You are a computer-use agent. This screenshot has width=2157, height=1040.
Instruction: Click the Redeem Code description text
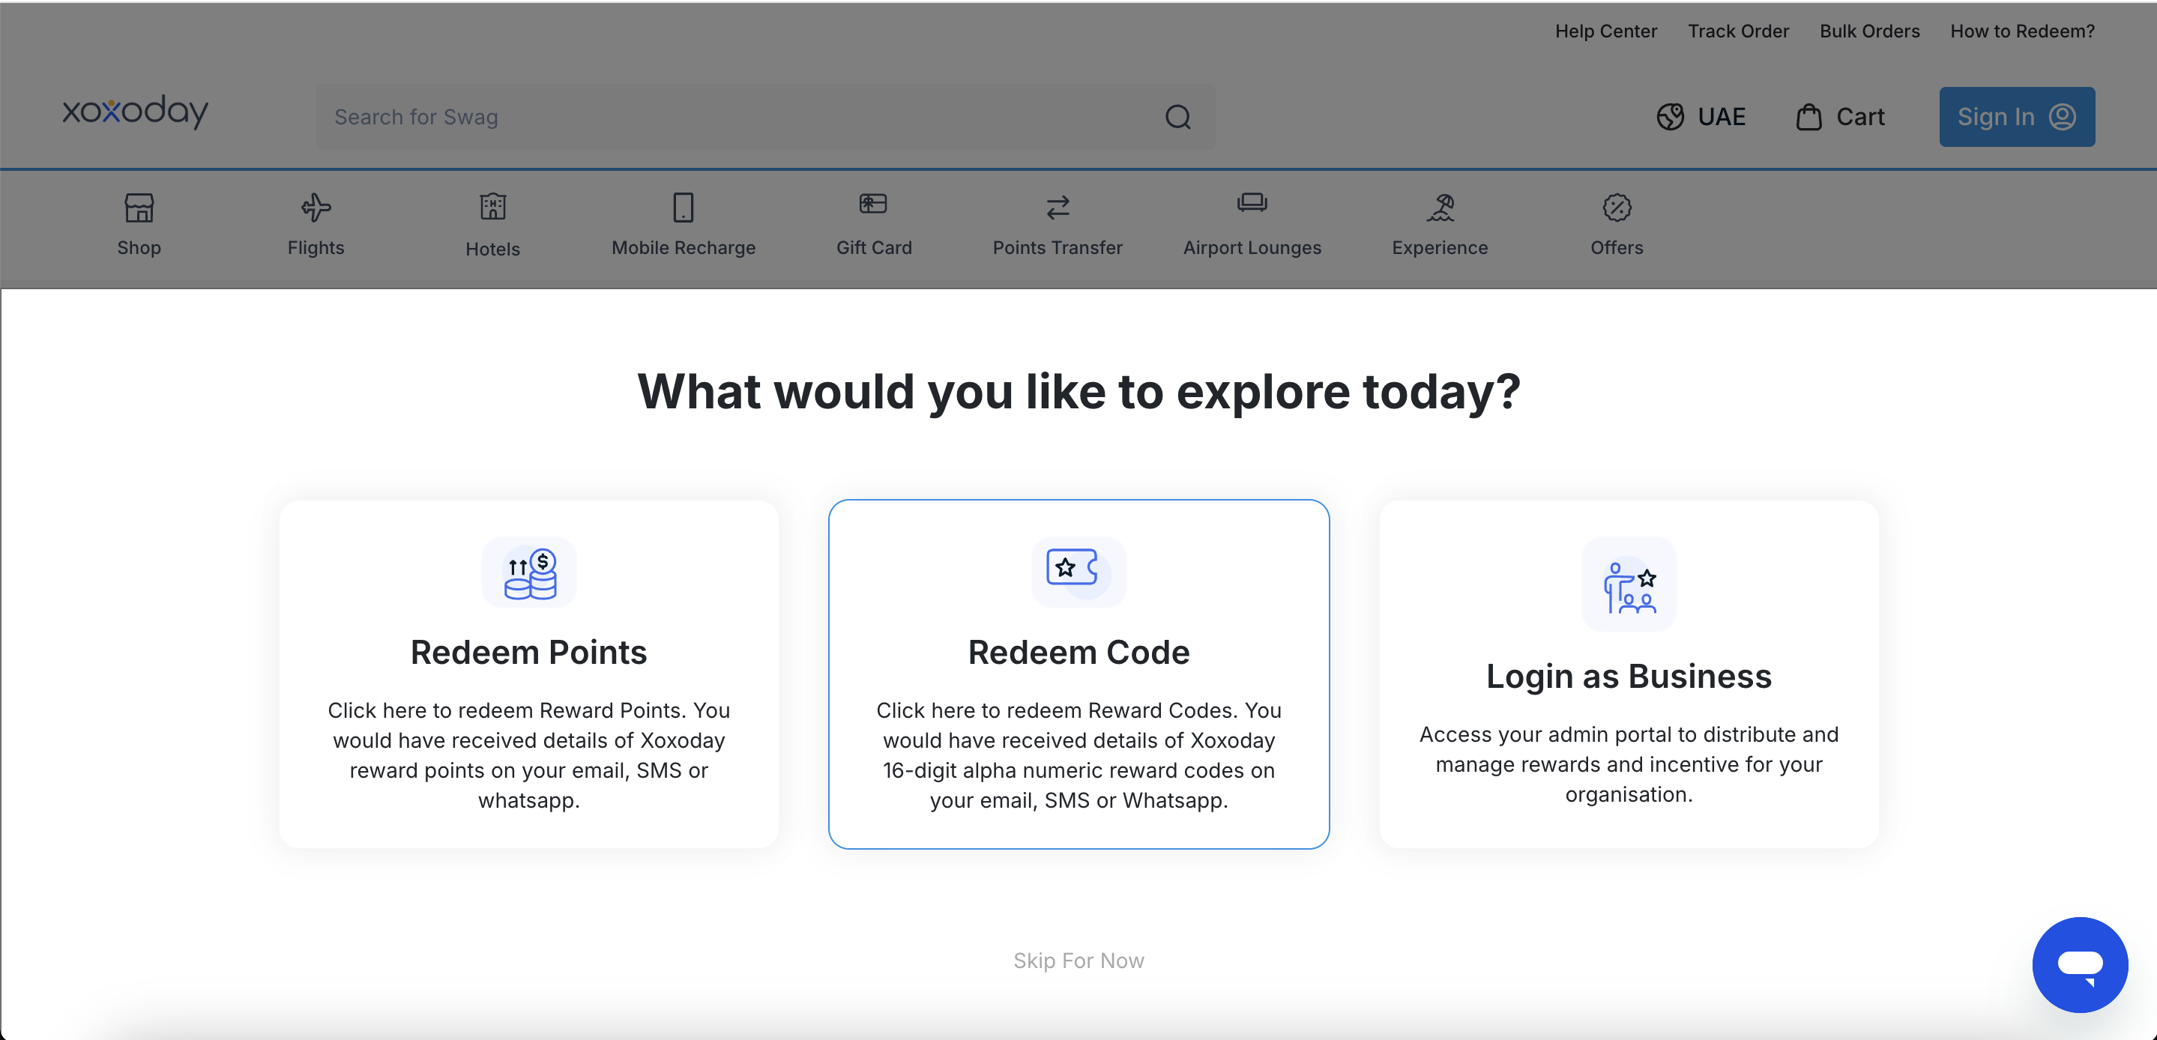1078,755
